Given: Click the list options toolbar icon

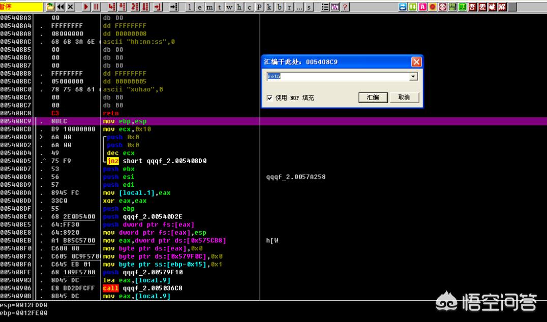Looking at the screenshot, I should [x=325, y=7].
